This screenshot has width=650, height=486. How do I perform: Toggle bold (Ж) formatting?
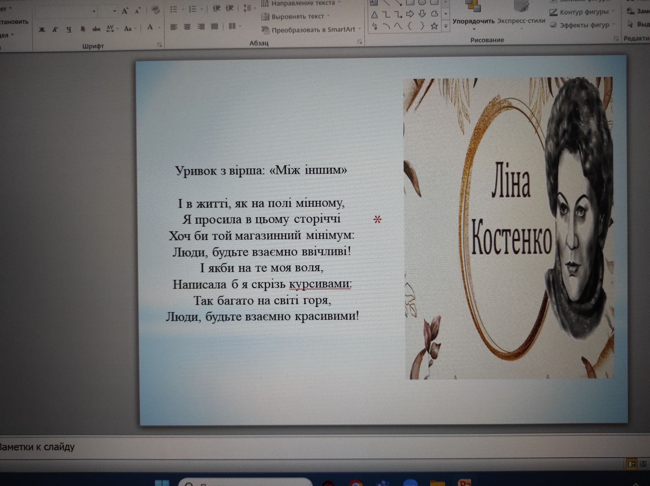coord(42,30)
